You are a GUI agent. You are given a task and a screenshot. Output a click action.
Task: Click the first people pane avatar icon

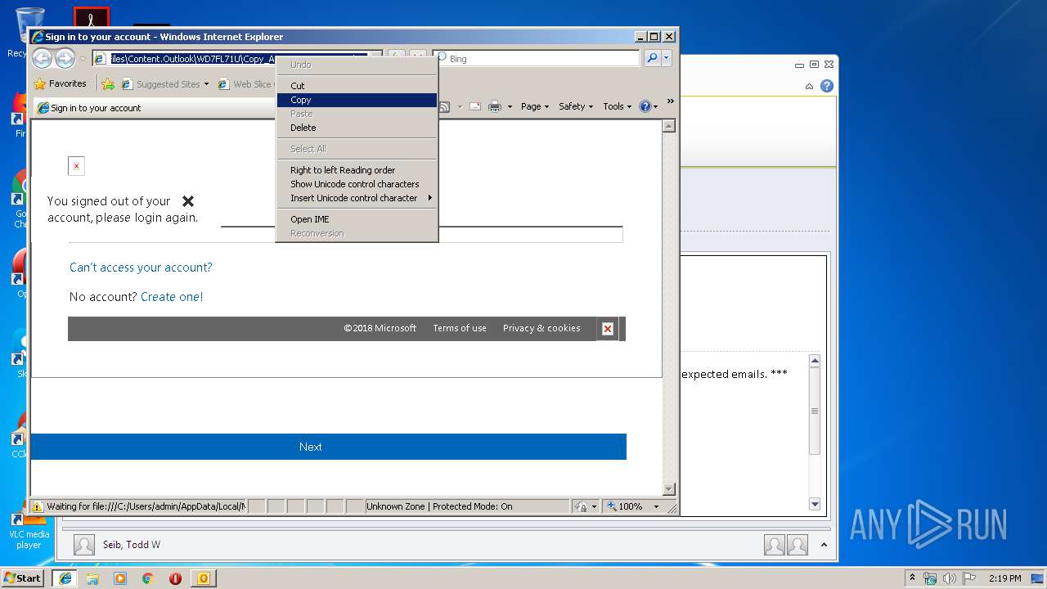775,545
